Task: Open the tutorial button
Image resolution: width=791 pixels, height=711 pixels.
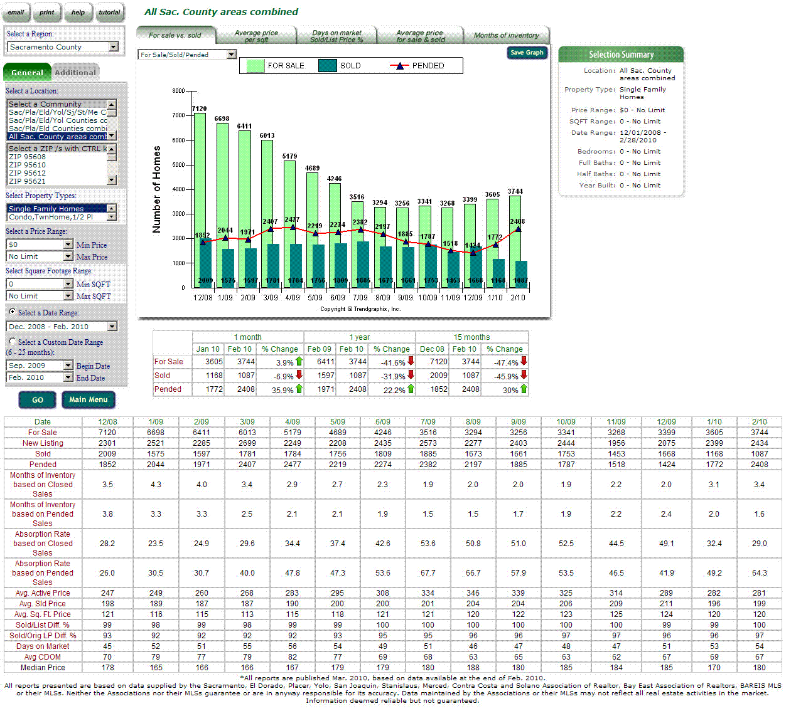Action: pos(109,13)
